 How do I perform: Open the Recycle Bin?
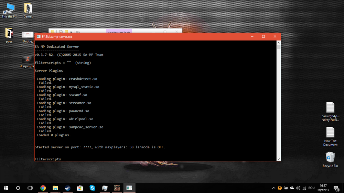[x=330, y=159]
